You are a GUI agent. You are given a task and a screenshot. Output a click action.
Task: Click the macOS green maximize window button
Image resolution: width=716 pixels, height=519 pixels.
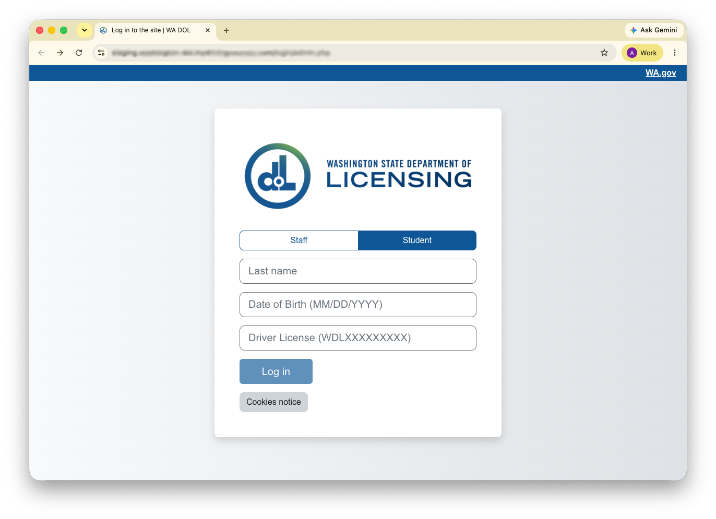pyautogui.click(x=64, y=30)
